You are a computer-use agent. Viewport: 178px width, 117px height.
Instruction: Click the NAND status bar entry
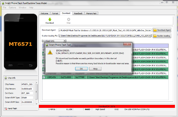(87, 109)
